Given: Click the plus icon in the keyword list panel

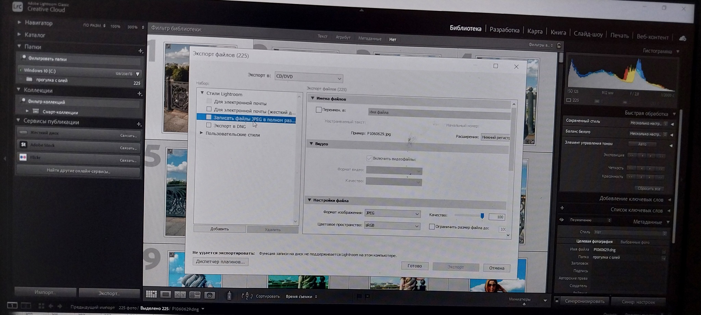Looking at the screenshot, I should [x=562, y=208].
